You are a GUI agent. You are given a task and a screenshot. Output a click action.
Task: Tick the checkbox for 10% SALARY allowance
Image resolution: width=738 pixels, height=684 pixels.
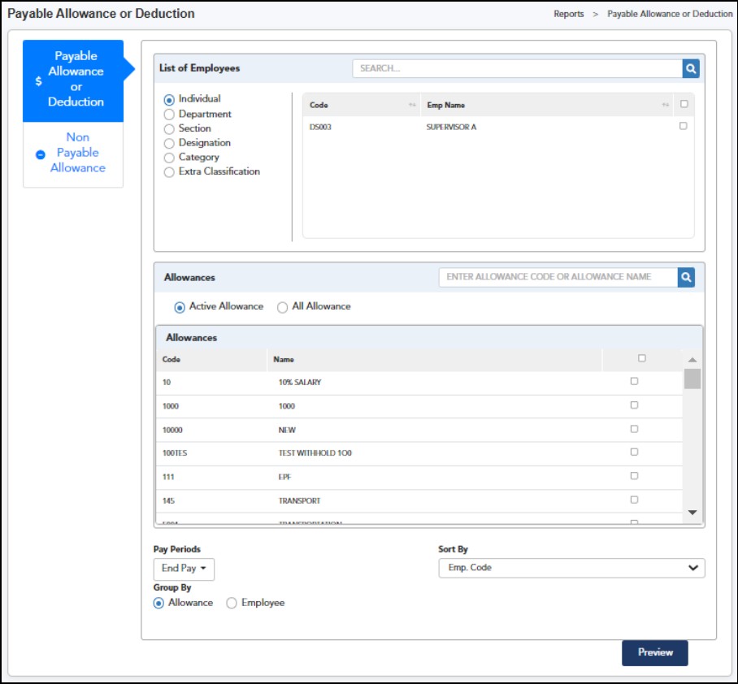[x=634, y=382]
